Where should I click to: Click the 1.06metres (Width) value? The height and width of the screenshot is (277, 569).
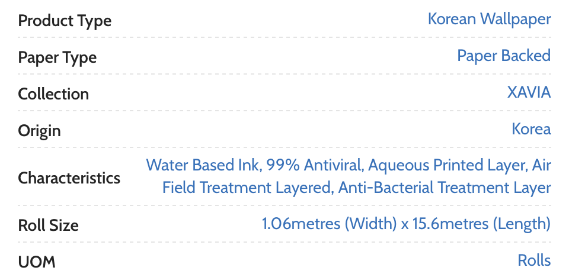[x=328, y=224]
